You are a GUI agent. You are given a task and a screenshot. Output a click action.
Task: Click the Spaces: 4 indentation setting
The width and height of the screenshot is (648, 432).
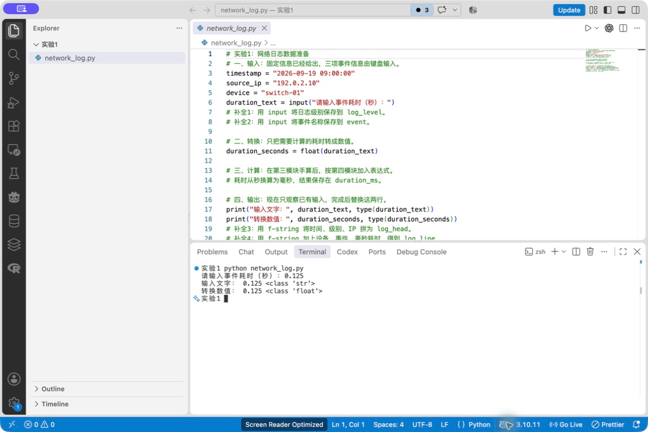(389, 425)
